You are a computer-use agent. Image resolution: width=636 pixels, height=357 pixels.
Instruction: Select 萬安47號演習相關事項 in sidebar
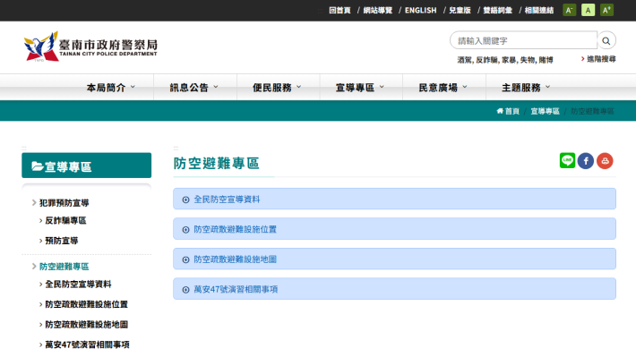(x=87, y=344)
